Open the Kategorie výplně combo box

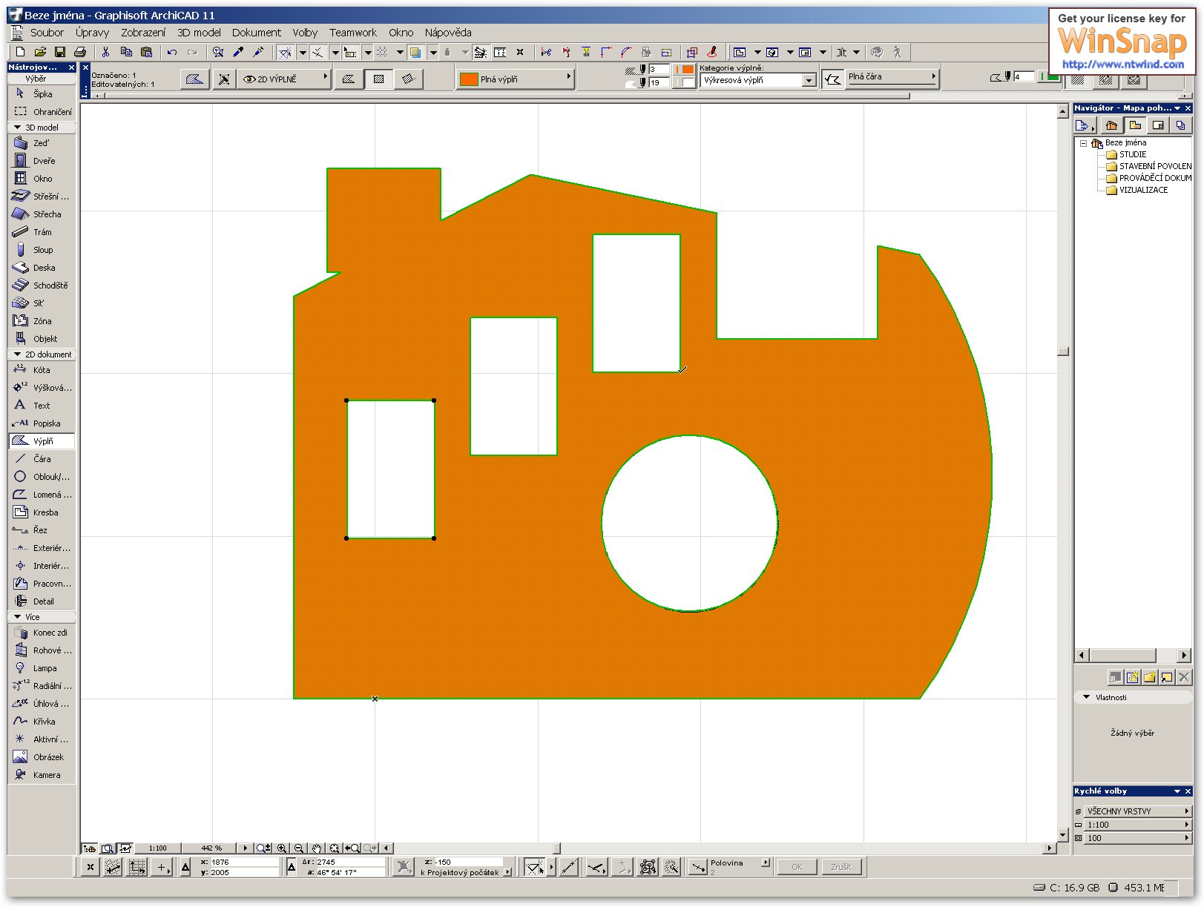pos(757,80)
